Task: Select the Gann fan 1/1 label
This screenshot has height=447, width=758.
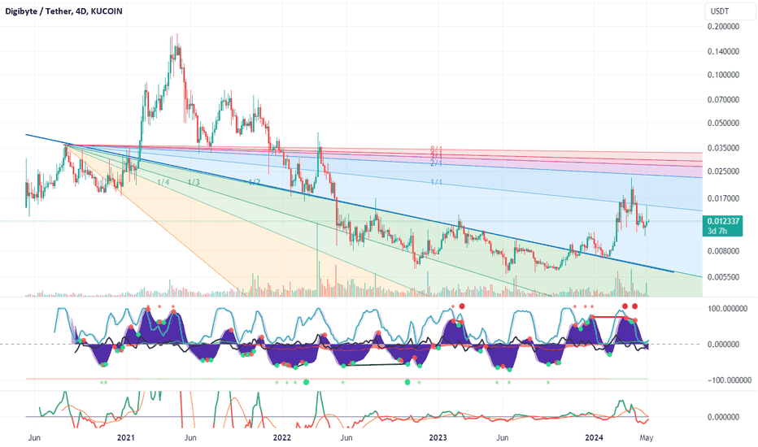Action: tap(437, 182)
